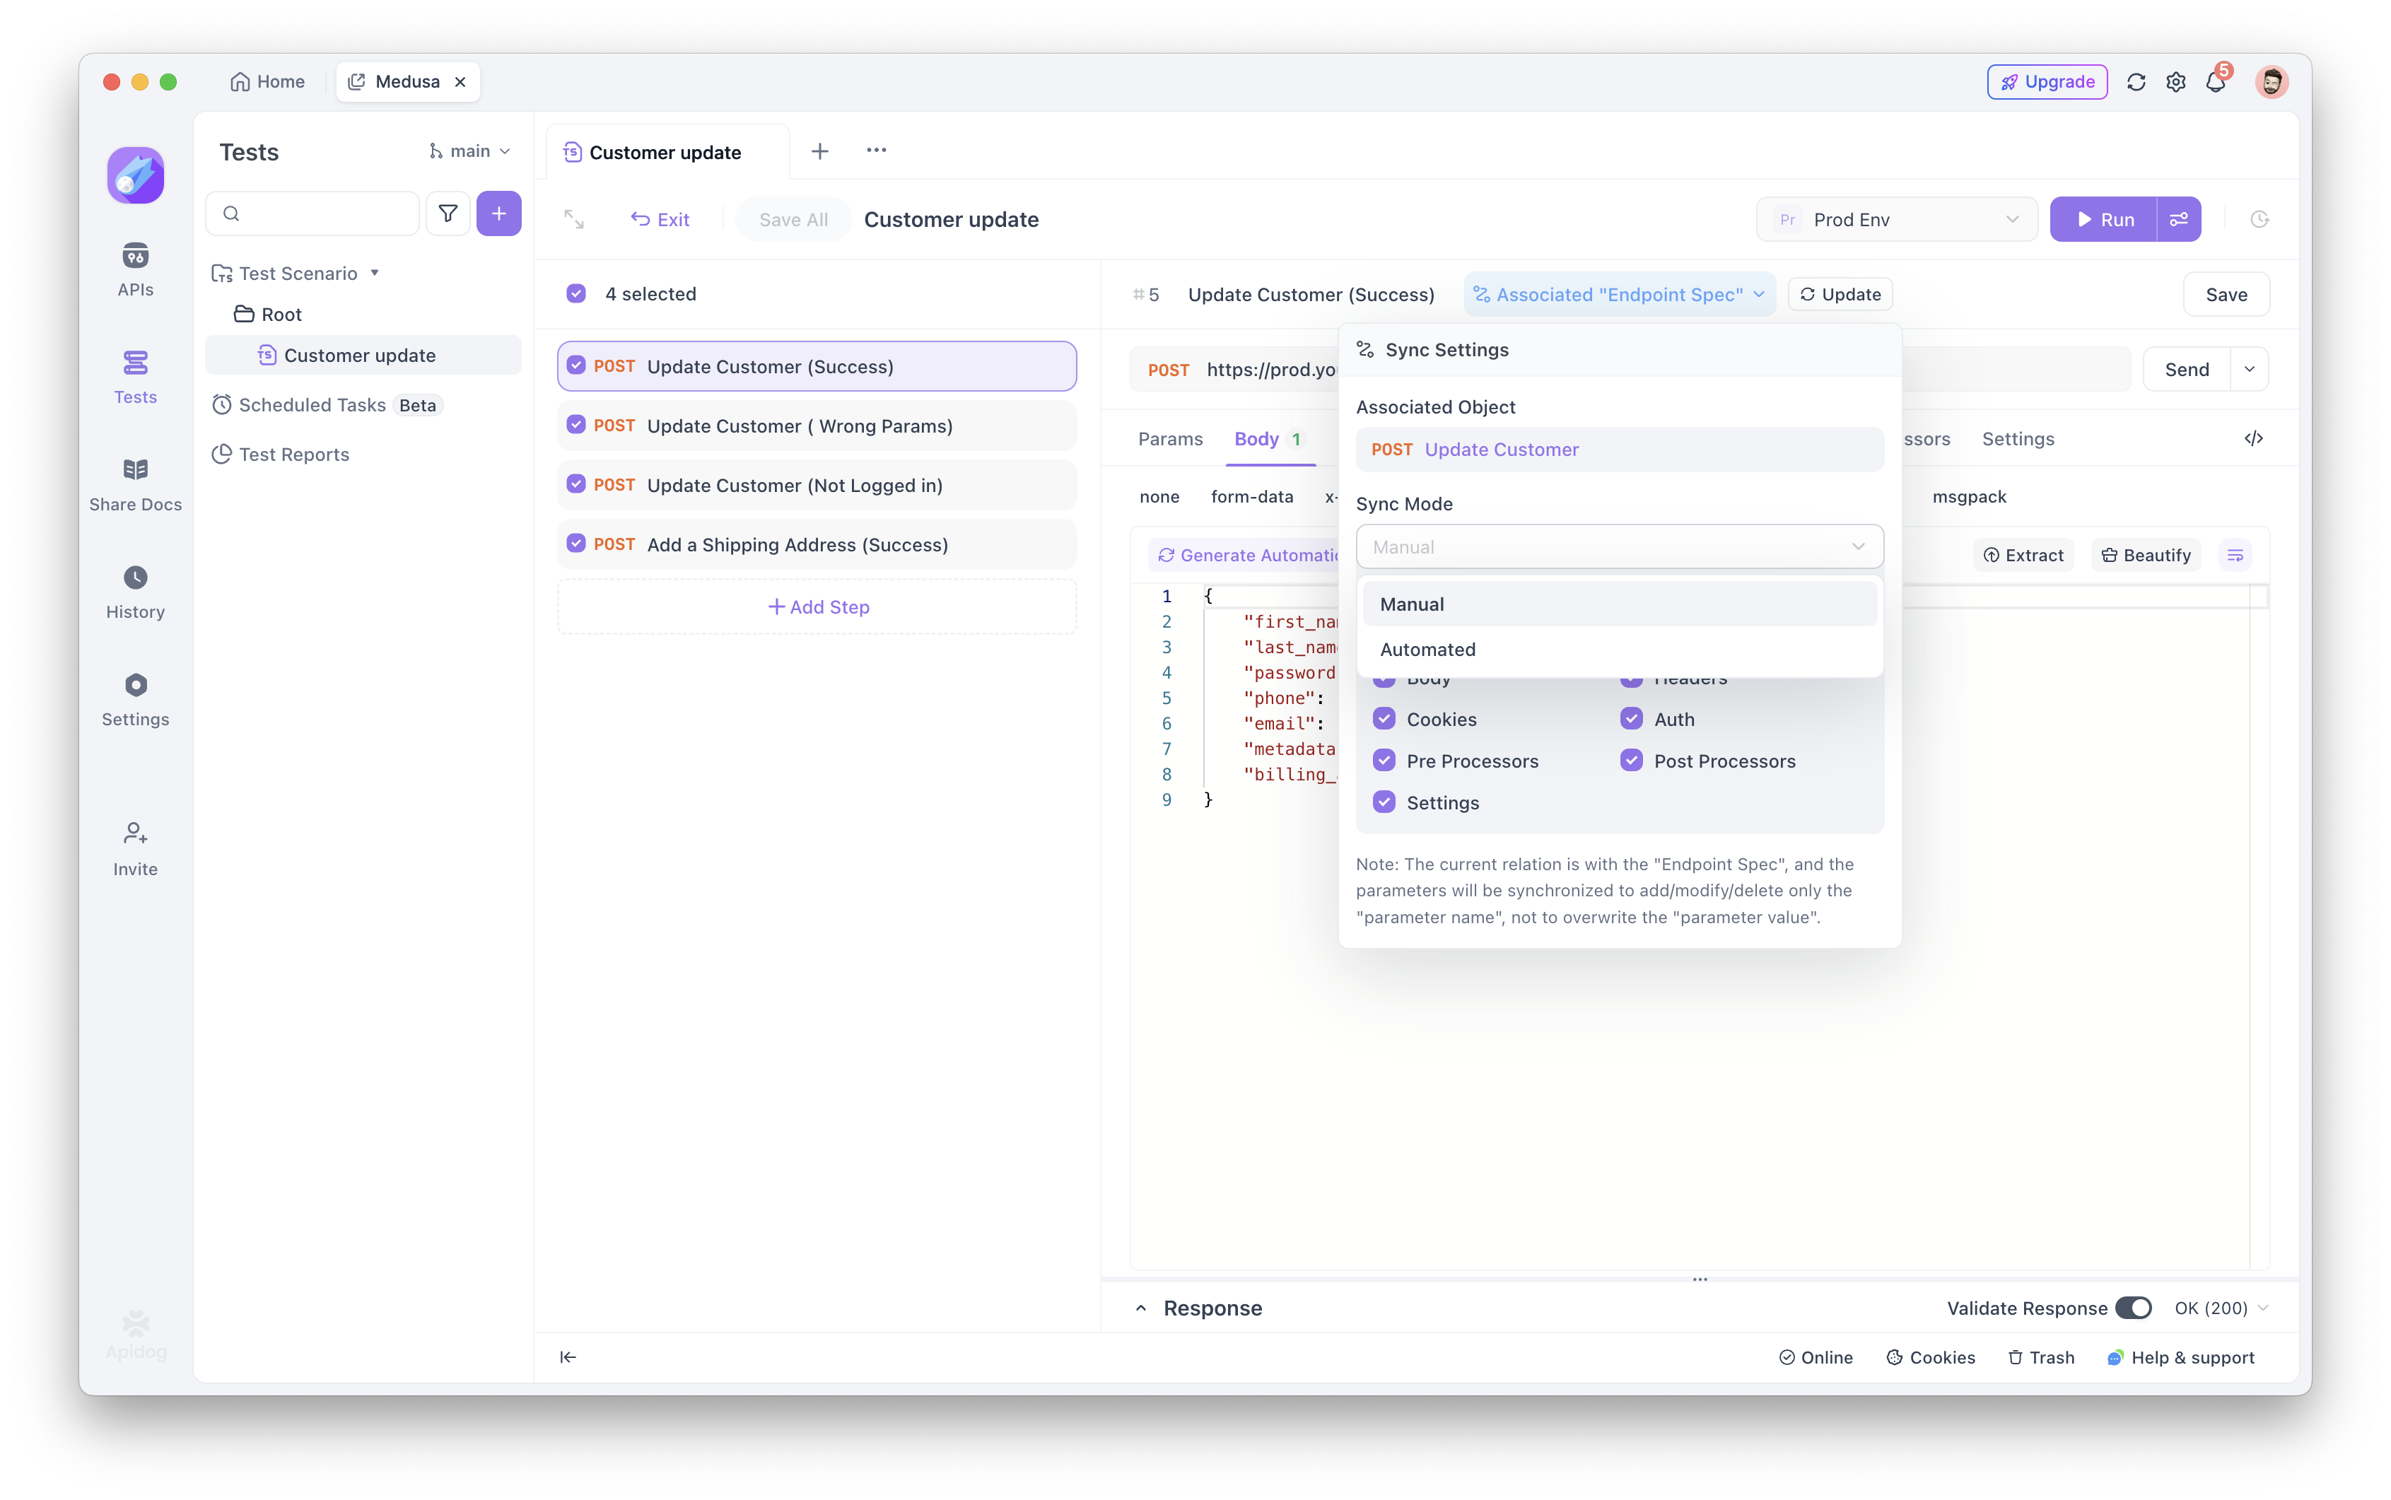The height and width of the screenshot is (1500, 2391).
Task: Expand the Test Scenario dropdown arrow
Action: click(x=375, y=273)
